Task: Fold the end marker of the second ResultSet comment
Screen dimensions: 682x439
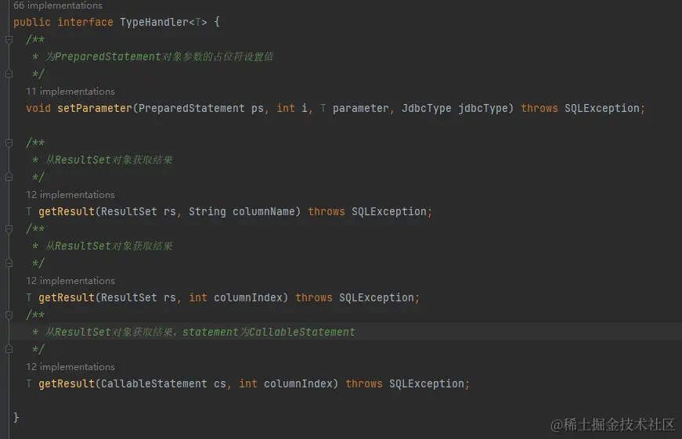Action: pos(9,263)
